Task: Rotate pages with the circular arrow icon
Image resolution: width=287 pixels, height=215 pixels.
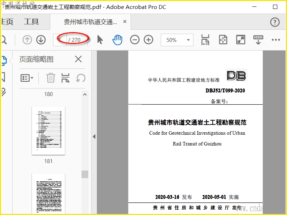Action: click(81, 78)
